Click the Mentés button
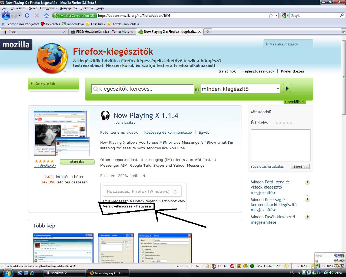 click(x=300, y=167)
